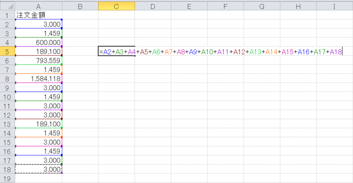Select empty cell B1
353x183 pixels.
coord(80,15)
